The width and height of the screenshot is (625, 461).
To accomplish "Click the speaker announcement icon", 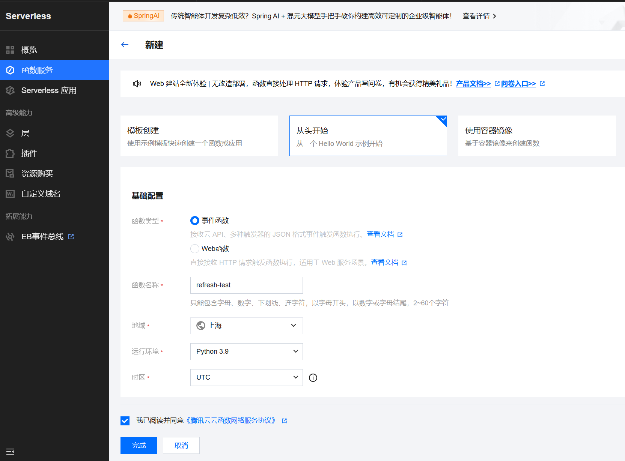I will tap(137, 84).
